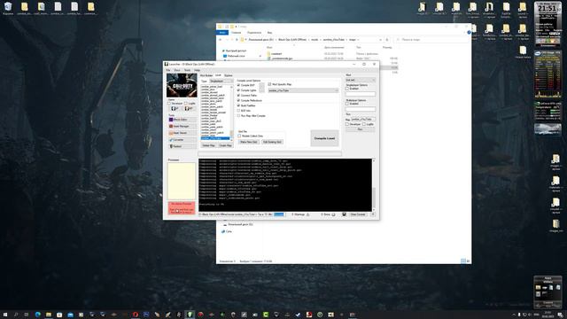567x319 pixels.
Task: Click Create Map button
Action: (x=225, y=145)
